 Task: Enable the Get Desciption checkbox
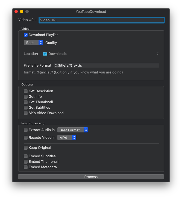[26, 91]
